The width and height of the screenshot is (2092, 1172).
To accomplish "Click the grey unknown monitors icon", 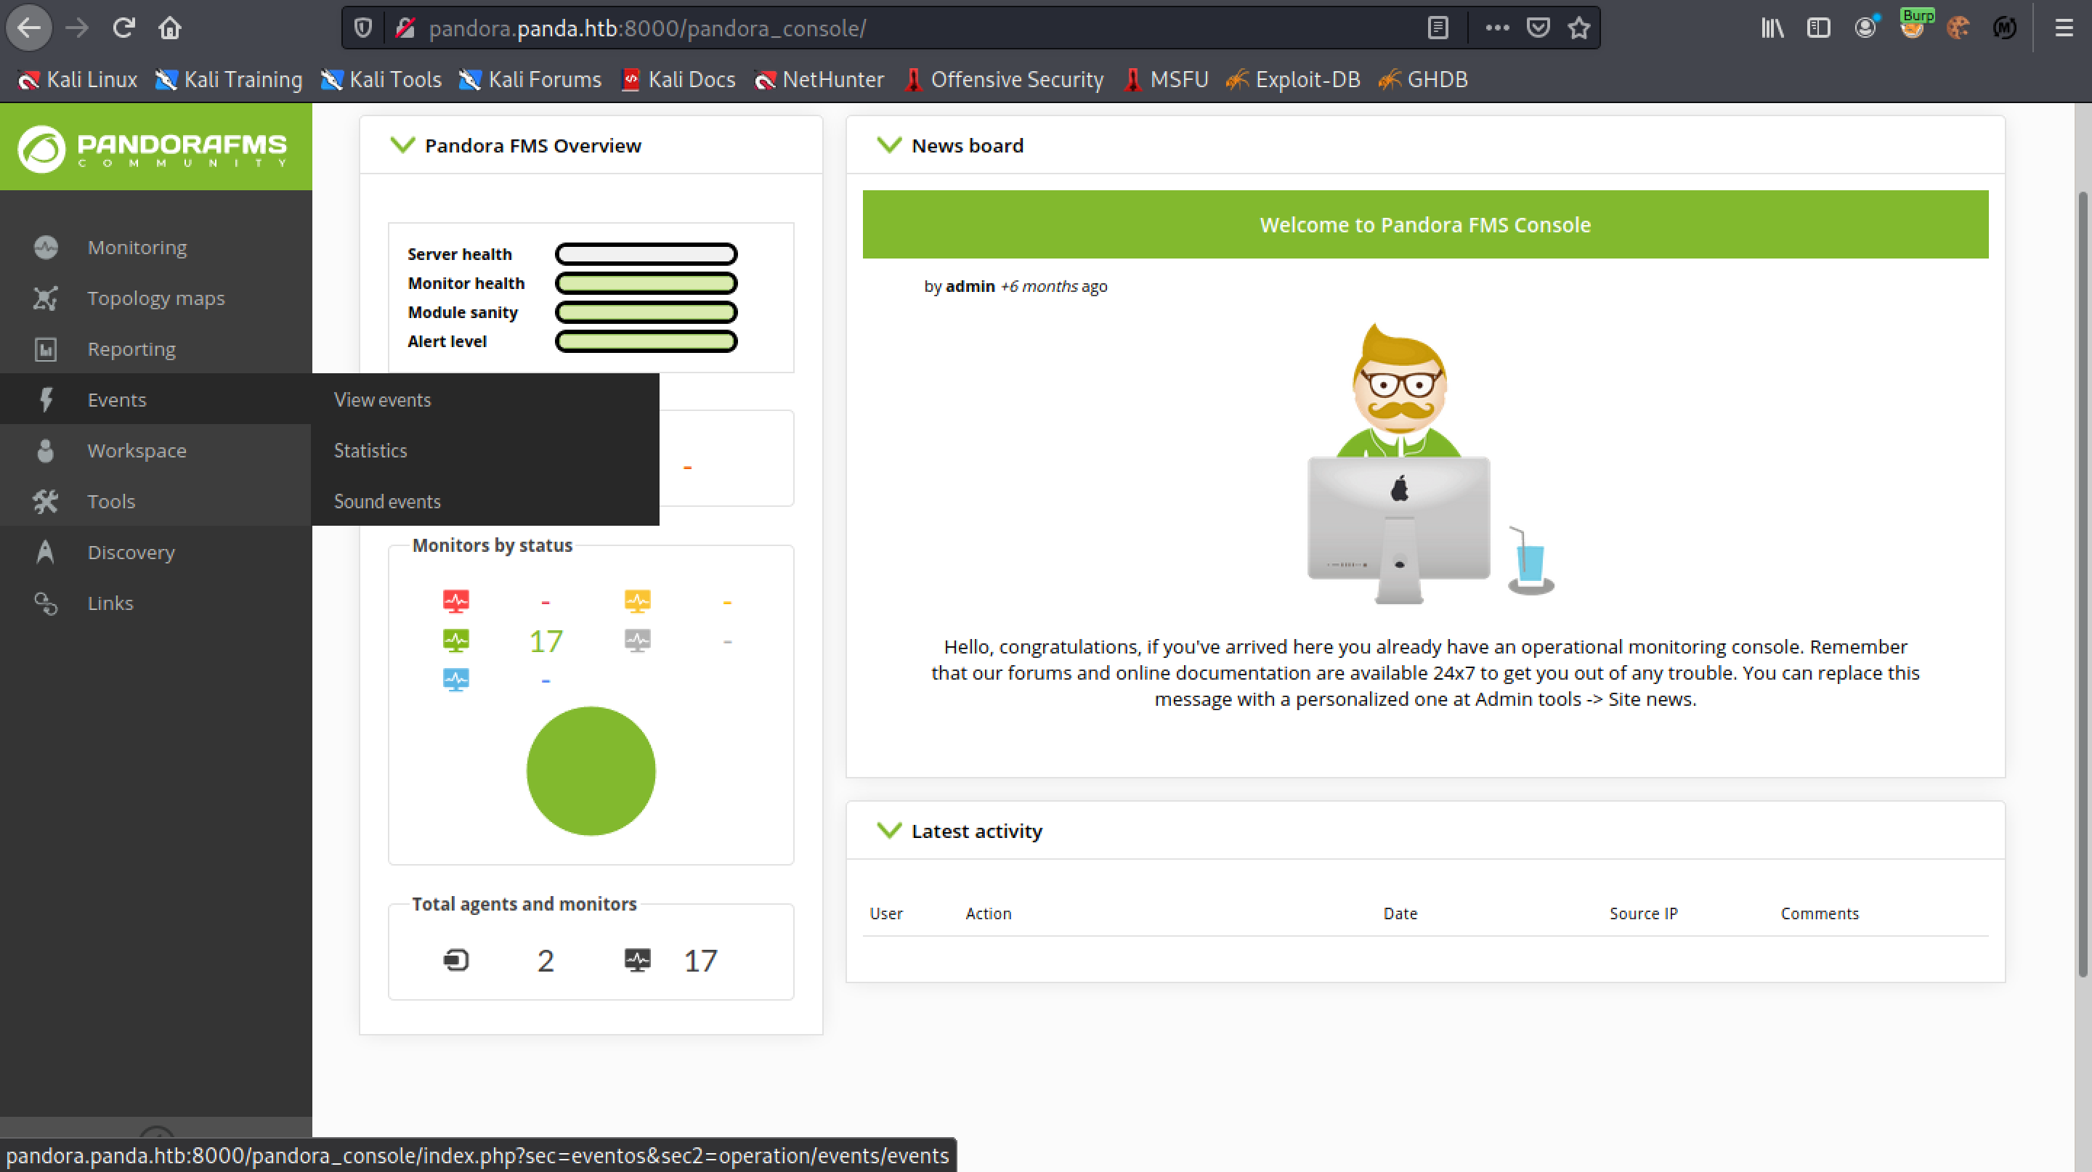I will (638, 640).
